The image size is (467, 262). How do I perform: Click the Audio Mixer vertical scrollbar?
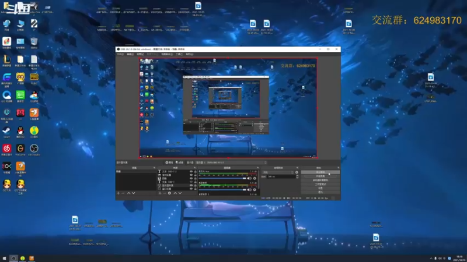click(259, 180)
